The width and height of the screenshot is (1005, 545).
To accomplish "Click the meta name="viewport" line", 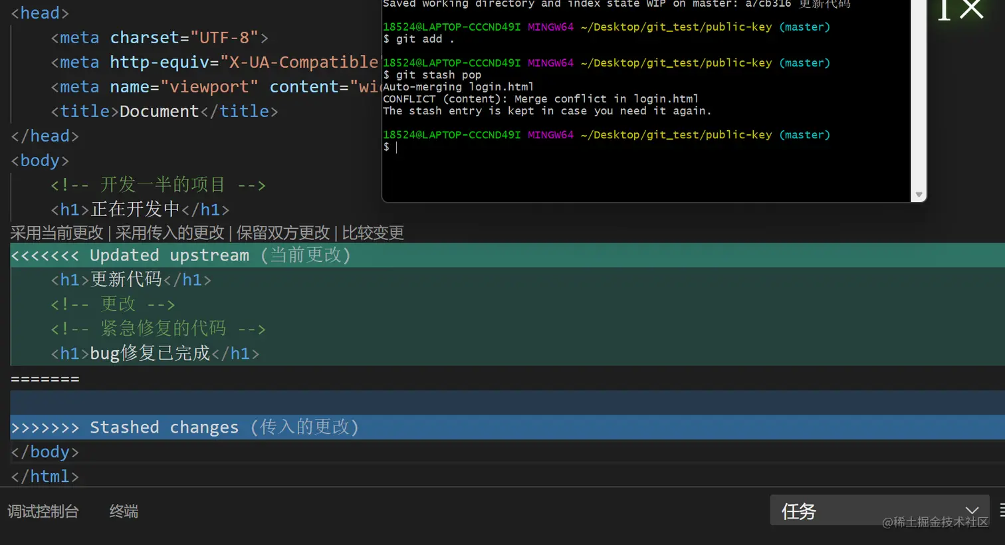I will (x=216, y=86).
